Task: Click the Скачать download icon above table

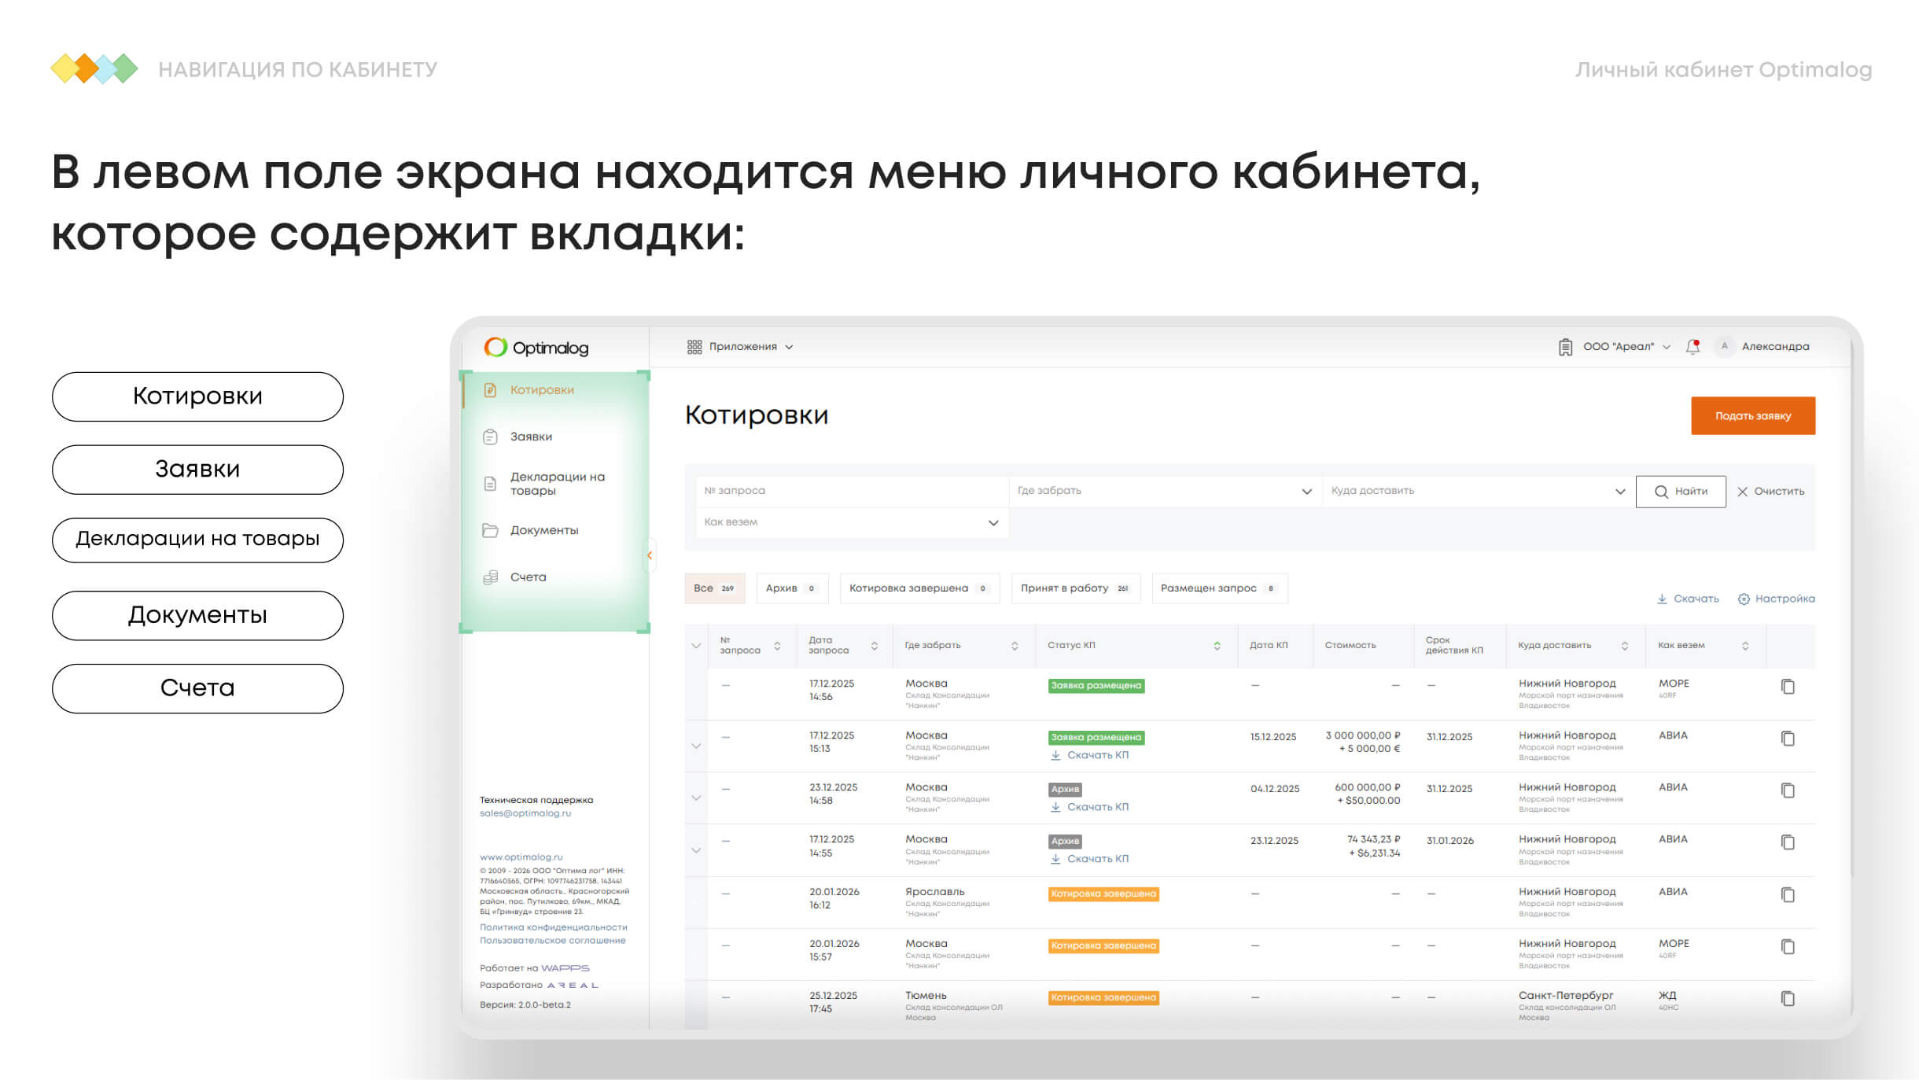Action: (1662, 599)
